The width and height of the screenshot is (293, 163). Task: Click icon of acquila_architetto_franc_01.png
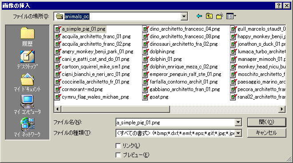pos(58,36)
